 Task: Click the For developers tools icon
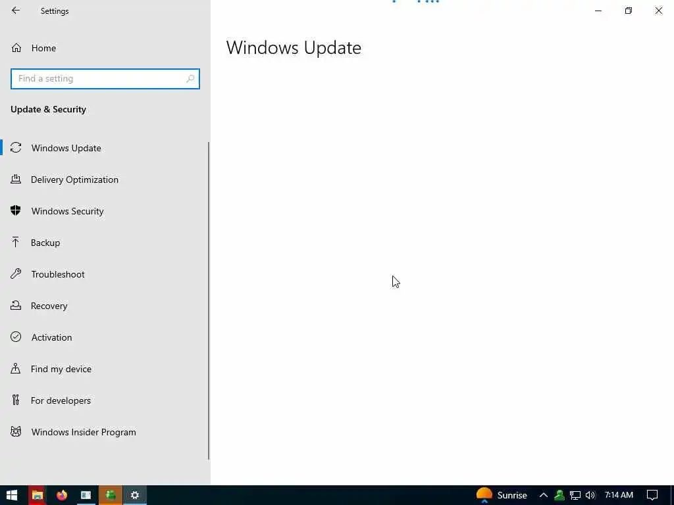point(16,400)
